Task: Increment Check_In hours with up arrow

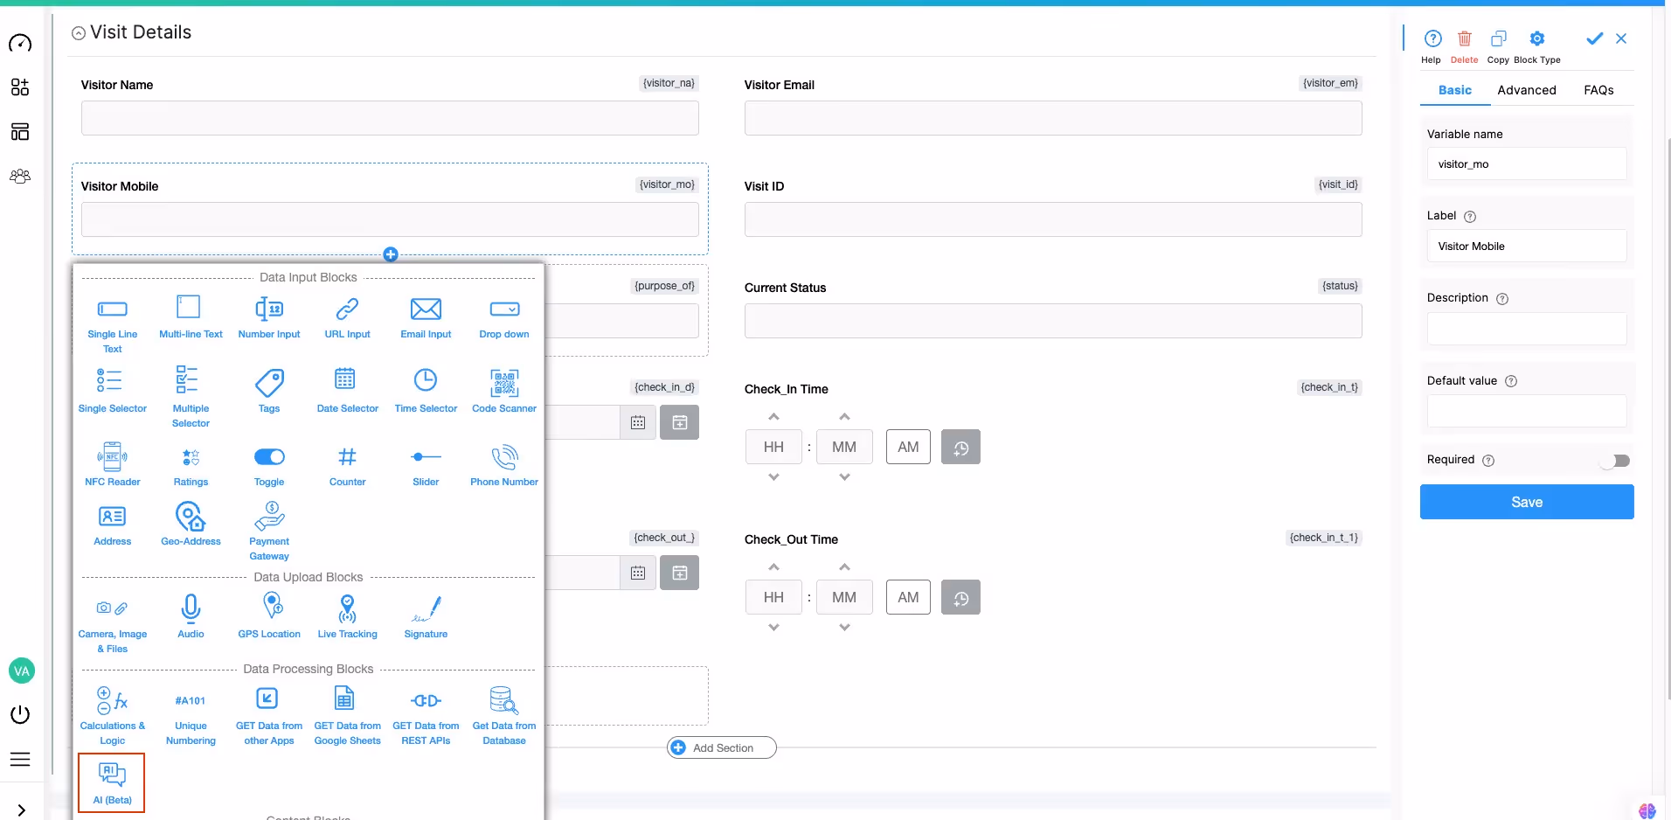Action: click(x=773, y=417)
